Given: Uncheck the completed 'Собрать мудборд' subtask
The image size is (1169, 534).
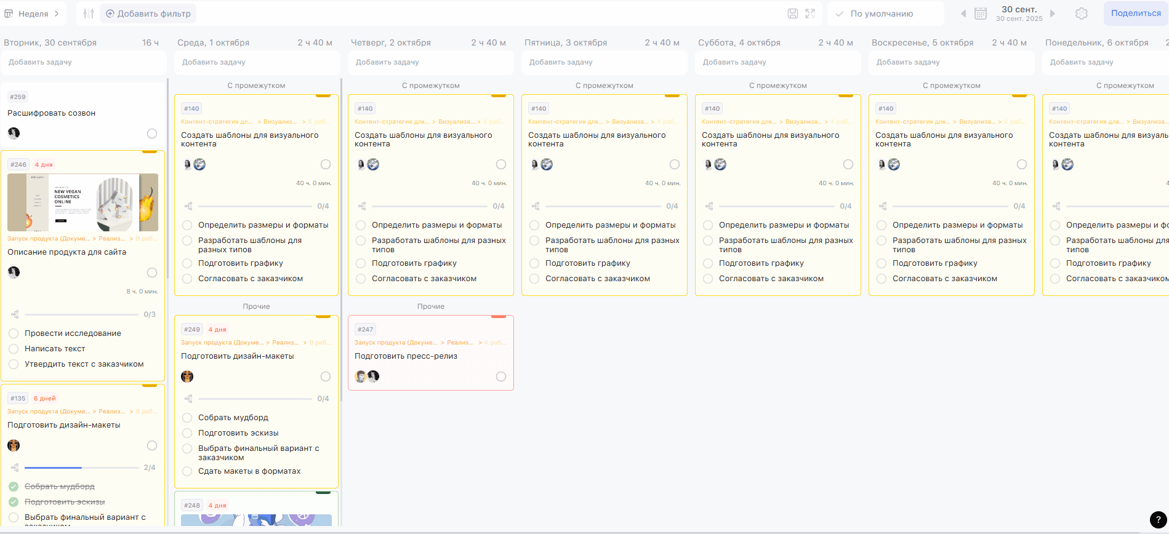Looking at the screenshot, I should (14, 487).
